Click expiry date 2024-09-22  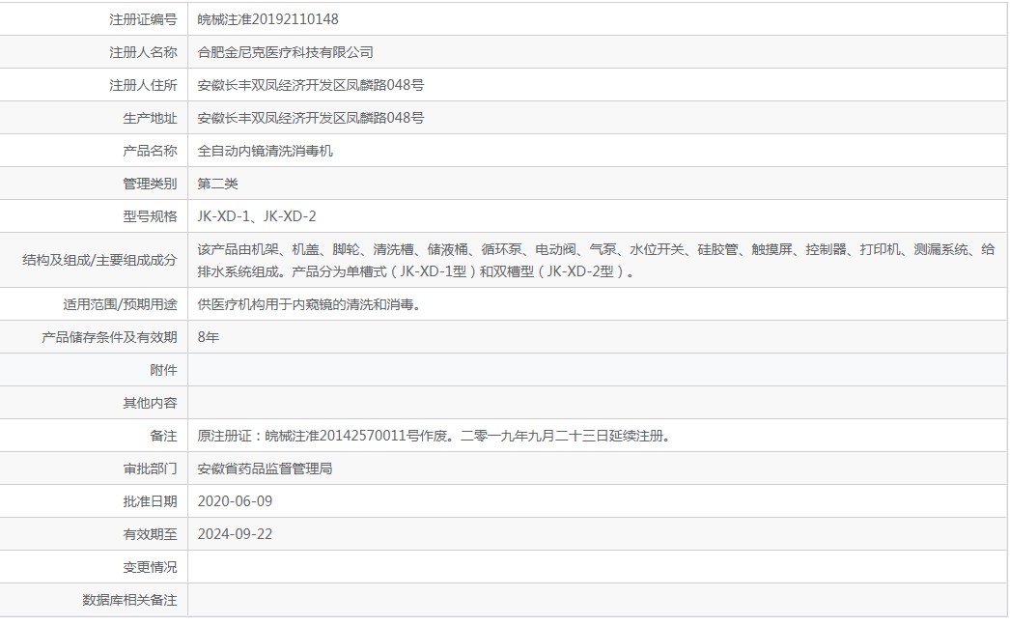coord(235,534)
